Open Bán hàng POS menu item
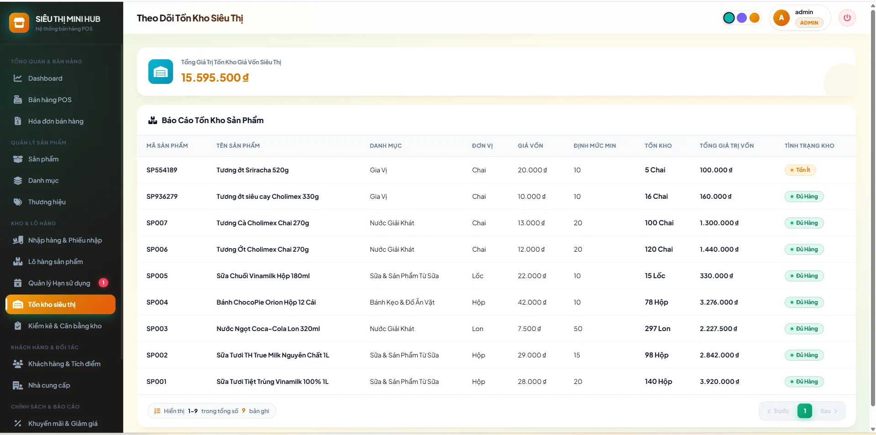 click(61, 100)
